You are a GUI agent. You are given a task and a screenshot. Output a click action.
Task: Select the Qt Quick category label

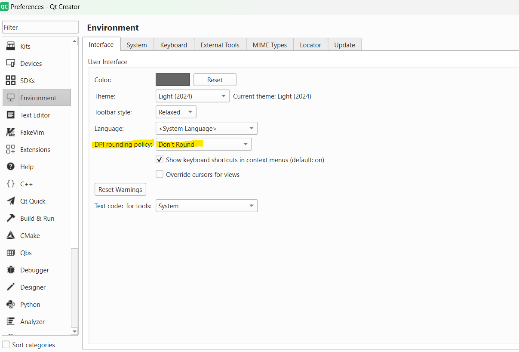pyautogui.click(x=33, y=201)
